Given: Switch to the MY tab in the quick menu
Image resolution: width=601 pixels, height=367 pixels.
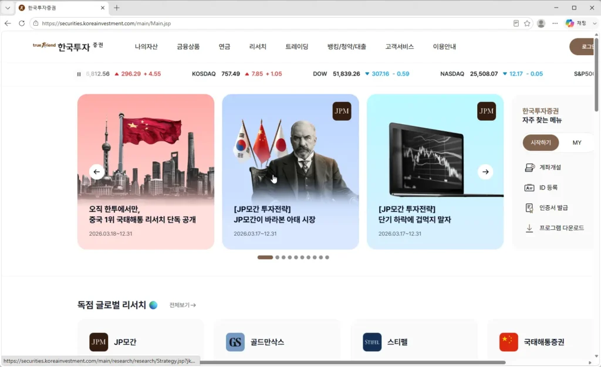Looking at the screenshot, I should click(x=577, y=142).
